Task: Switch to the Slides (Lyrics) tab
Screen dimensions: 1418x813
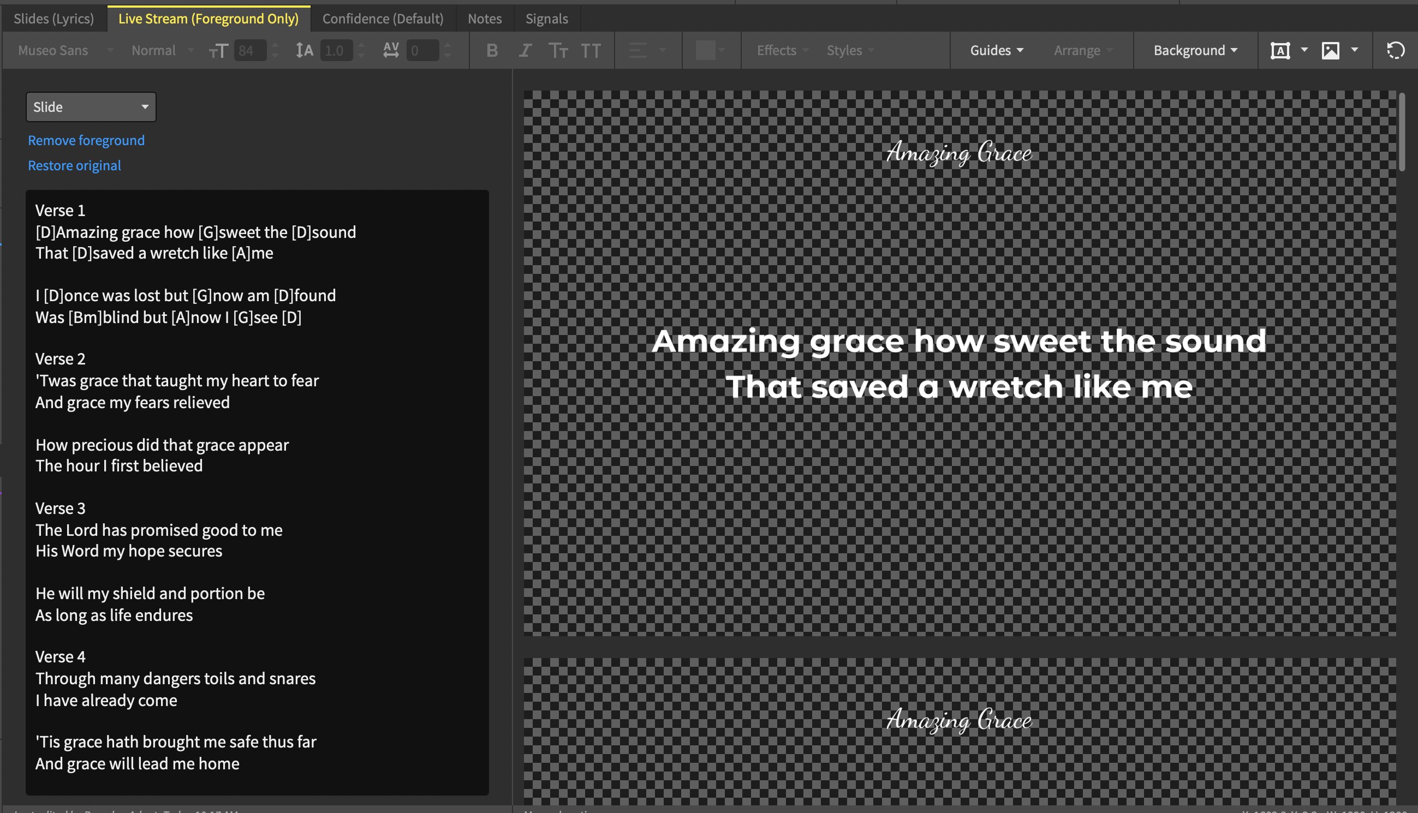Action: pyautogui.click(x=53, y=19)
